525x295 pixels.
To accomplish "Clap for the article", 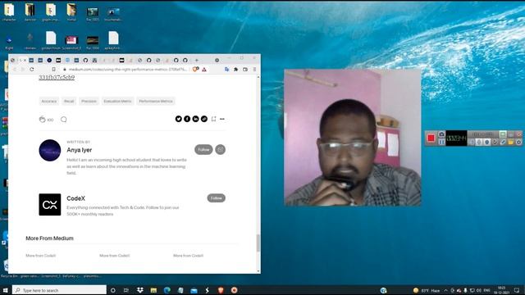I will [x=42, y=119].
